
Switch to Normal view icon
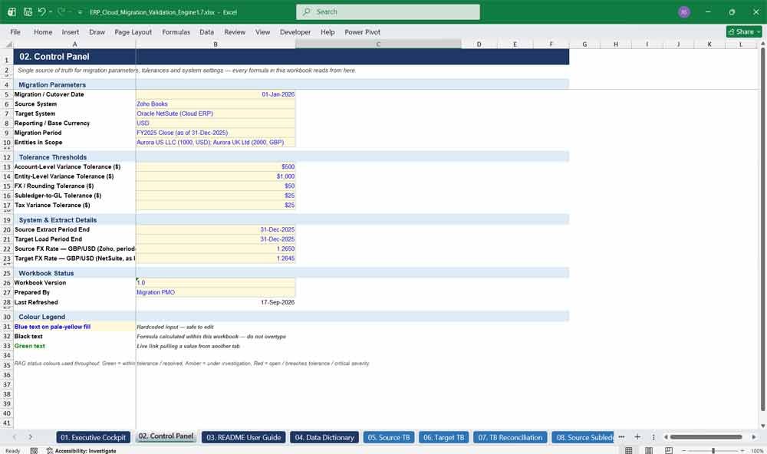click(629, 450)
